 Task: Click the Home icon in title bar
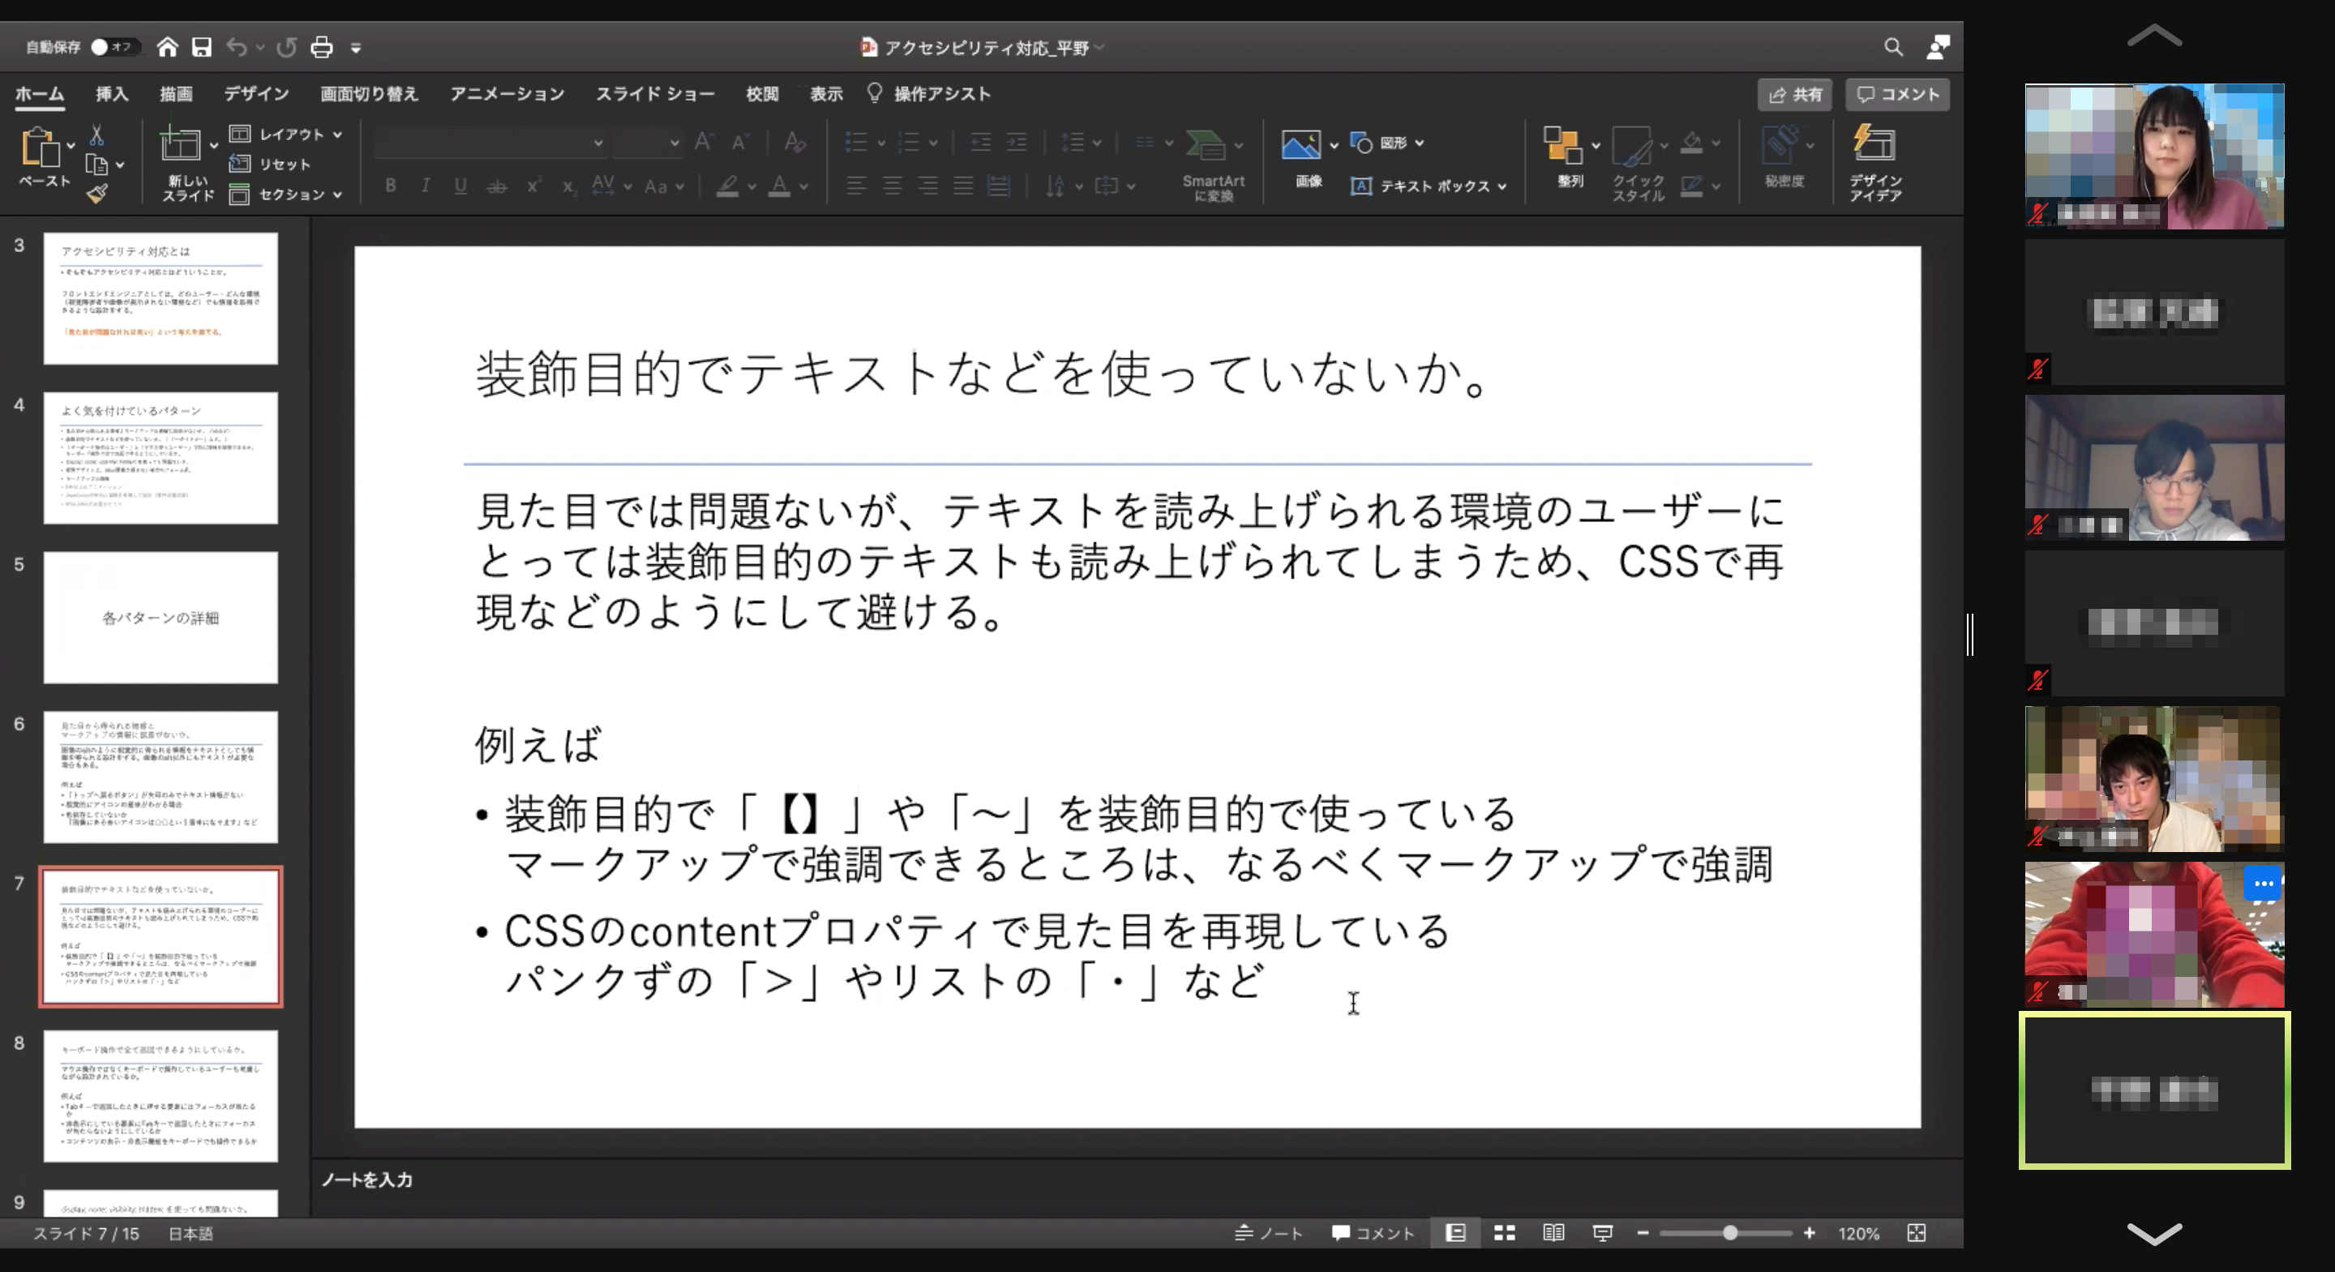point(167,47)
